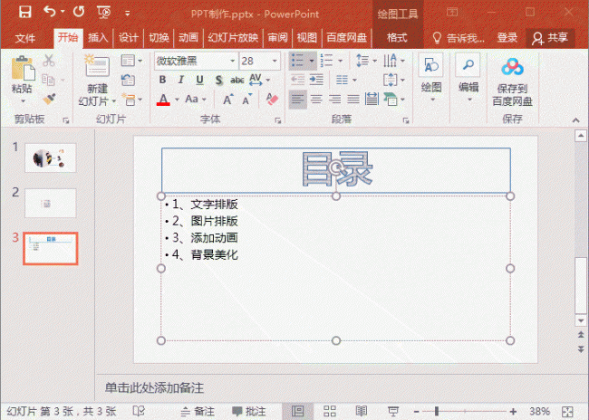Toggle italic formatting
The image size is (589, 420).
pyautogui.click(x=181, y=80)
